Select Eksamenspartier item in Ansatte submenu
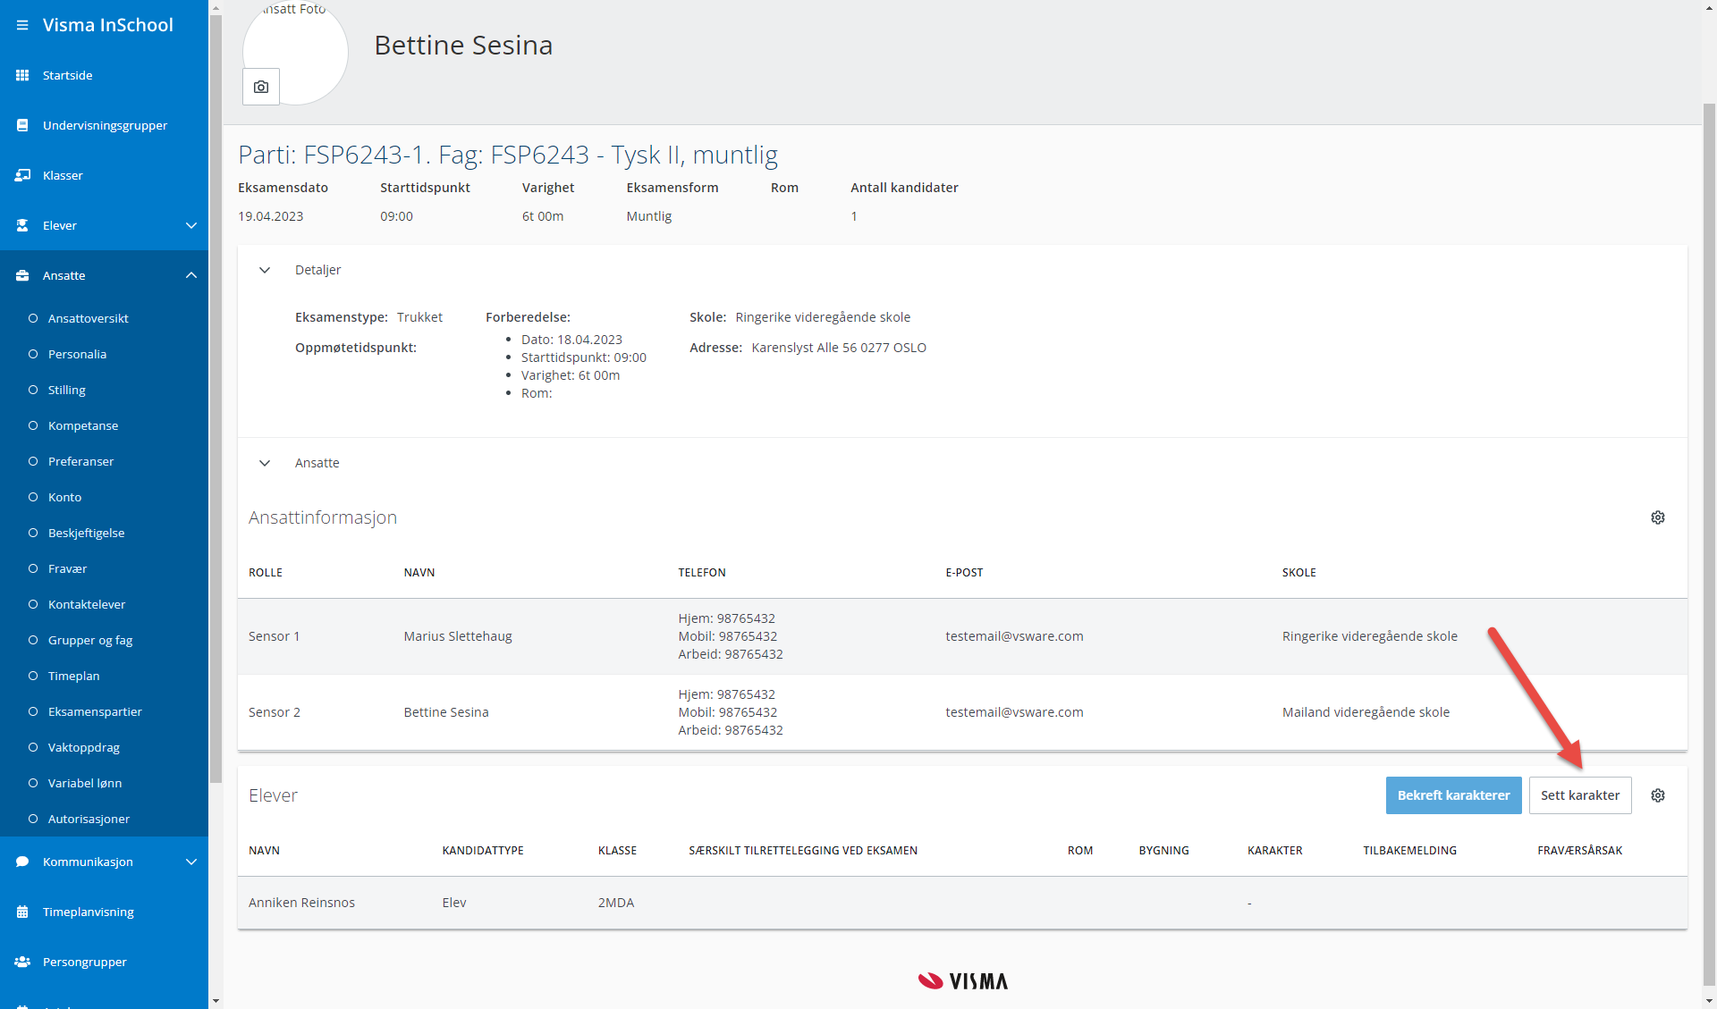Viewport: 1717px width, 1009px height. tap(95, 711)
